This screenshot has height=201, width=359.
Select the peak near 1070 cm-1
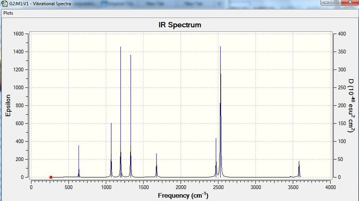coord(111,150)
